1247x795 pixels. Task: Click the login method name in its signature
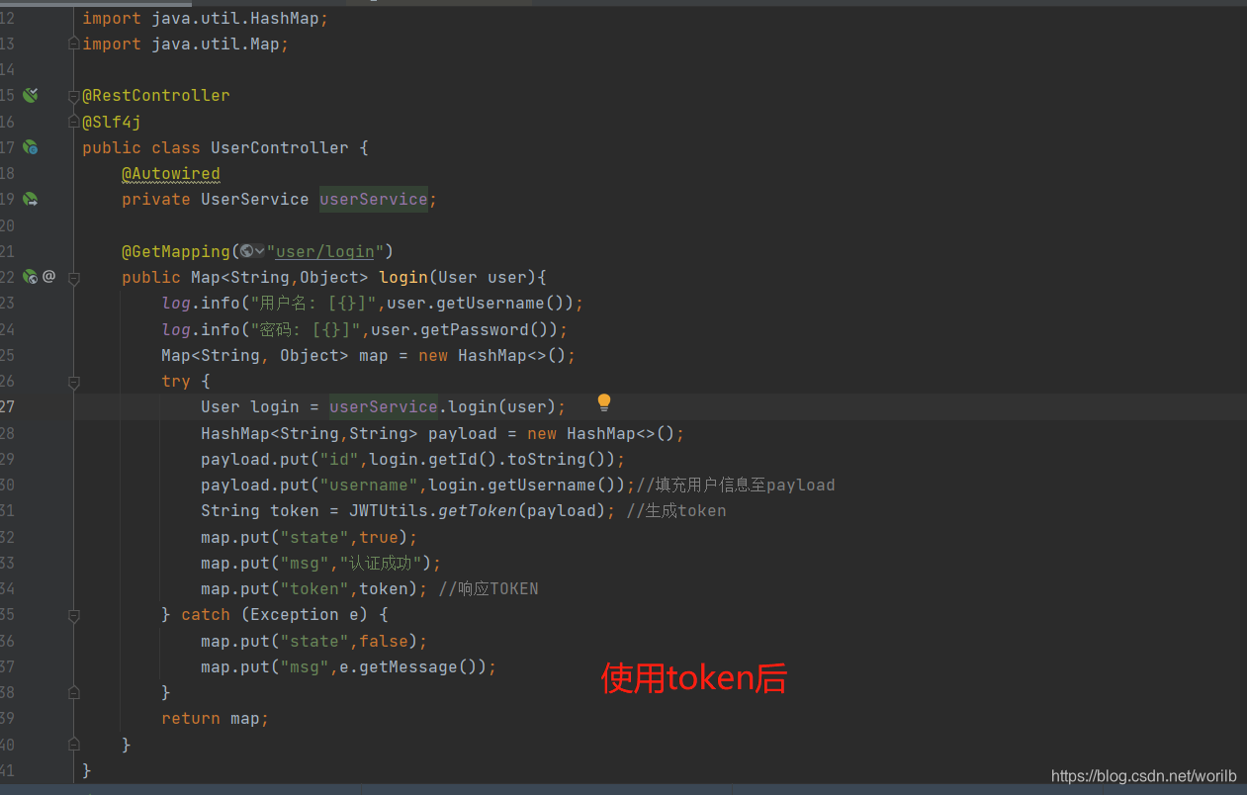click(403, 277)
